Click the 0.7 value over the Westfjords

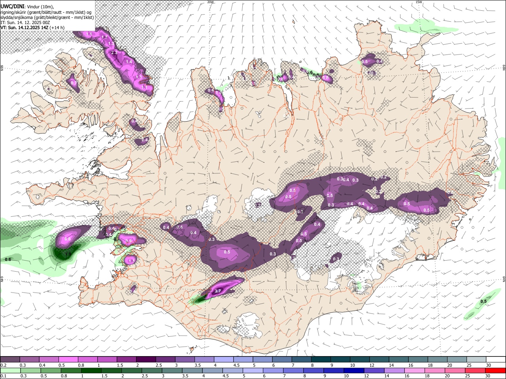click(74, 83)
